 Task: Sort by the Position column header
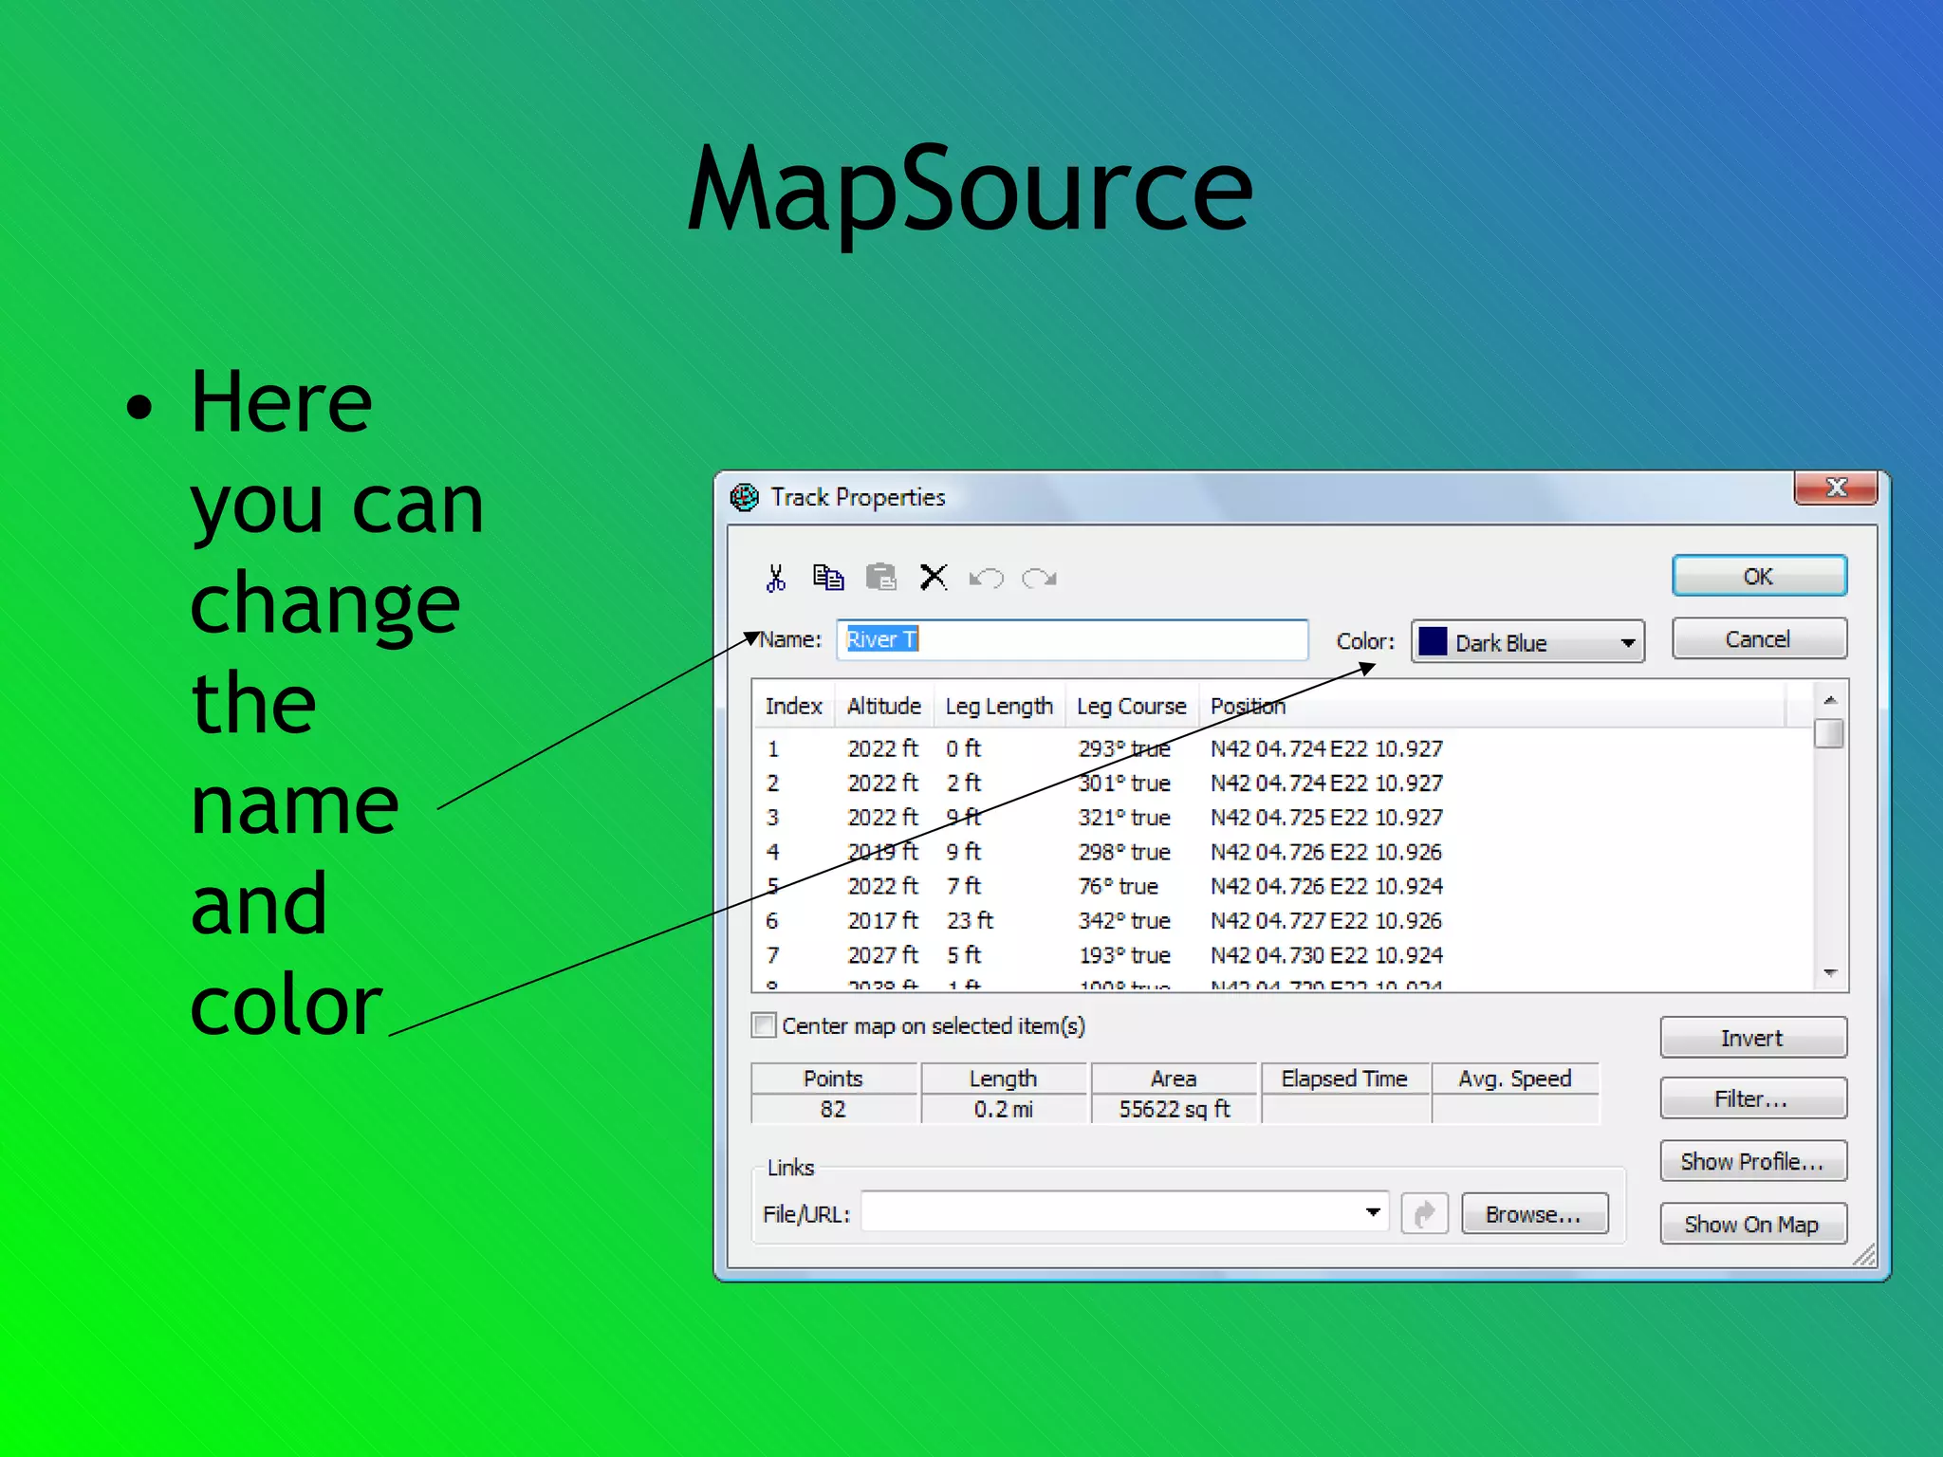click(x=1492, y=706)
